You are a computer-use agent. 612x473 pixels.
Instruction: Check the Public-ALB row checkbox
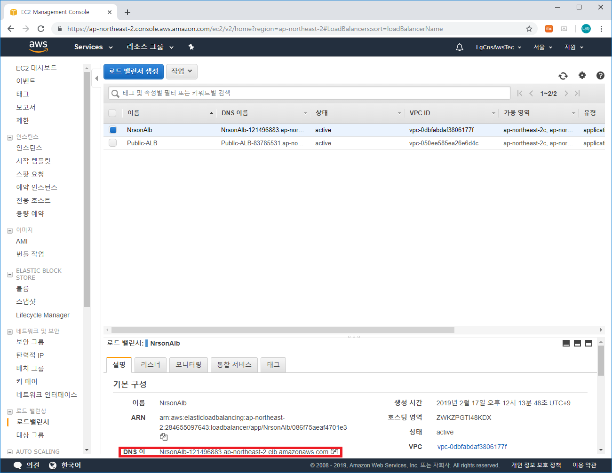112,142
